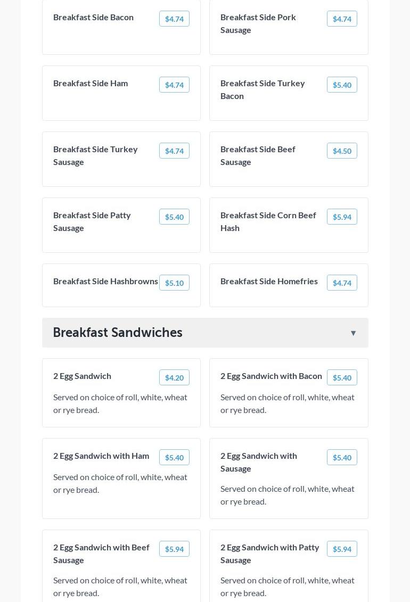This screenshot has width=410, height=602.
Task: Select the Breakfast Side Homefries price button
Action: [342, 283]
